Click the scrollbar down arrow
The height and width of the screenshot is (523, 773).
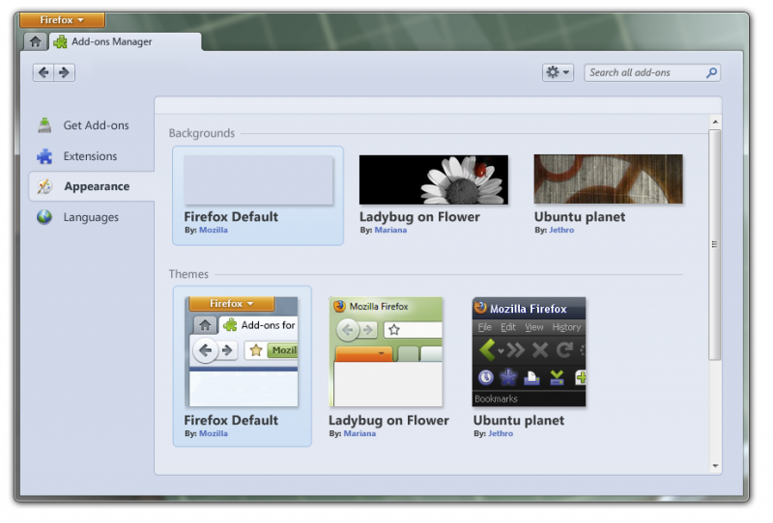coord(715,466)
